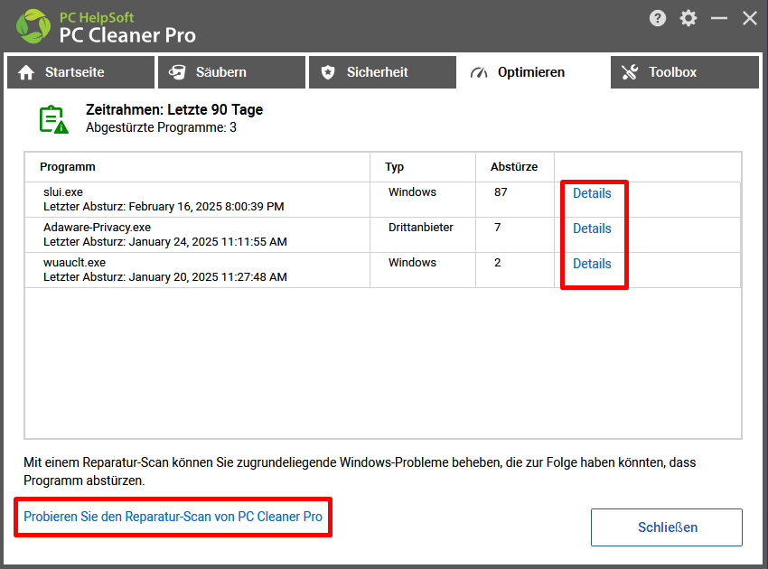Go to the Säubern tab

tap(231, 72)
